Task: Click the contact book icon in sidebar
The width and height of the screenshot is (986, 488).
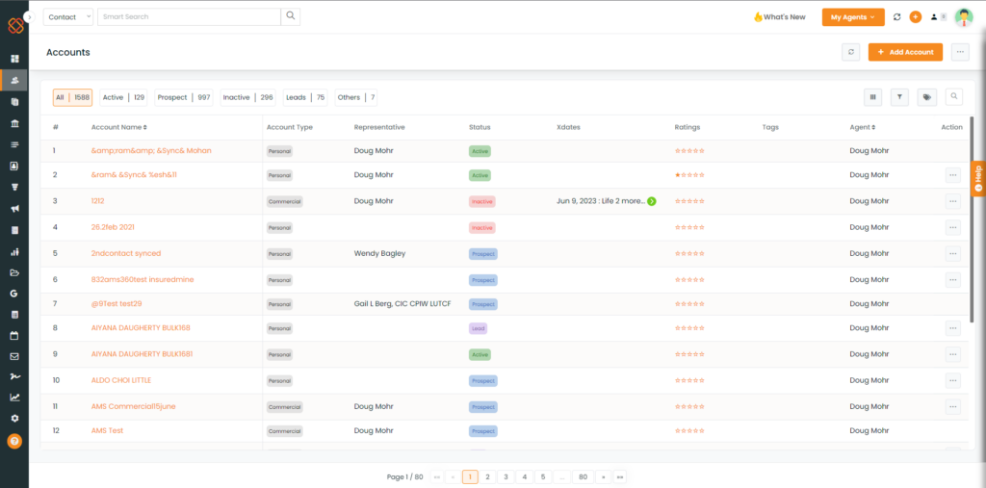Action: click(x=14, y=166)
